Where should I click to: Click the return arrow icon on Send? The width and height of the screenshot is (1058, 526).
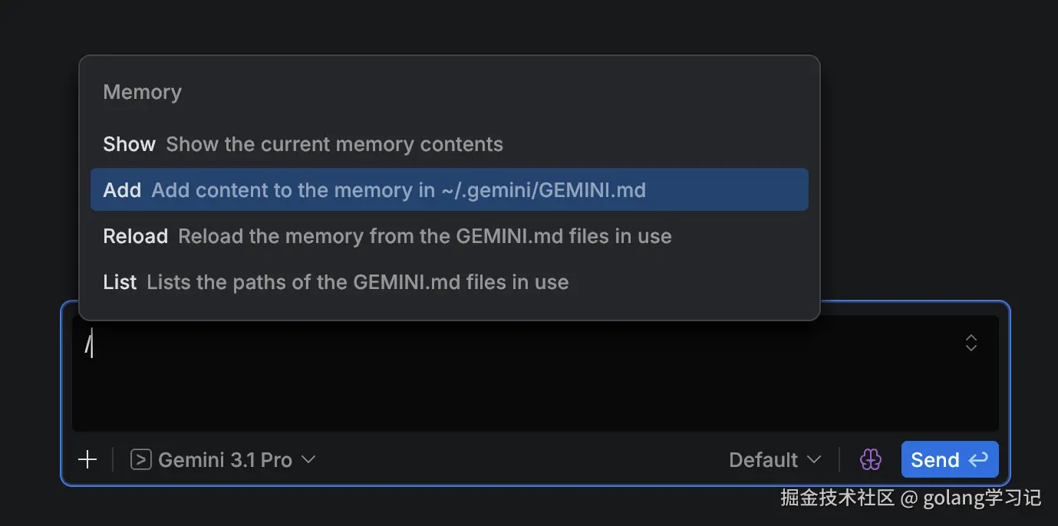click(x=978, y=459)
